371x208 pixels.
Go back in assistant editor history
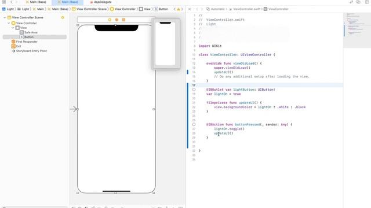(197, 9)
